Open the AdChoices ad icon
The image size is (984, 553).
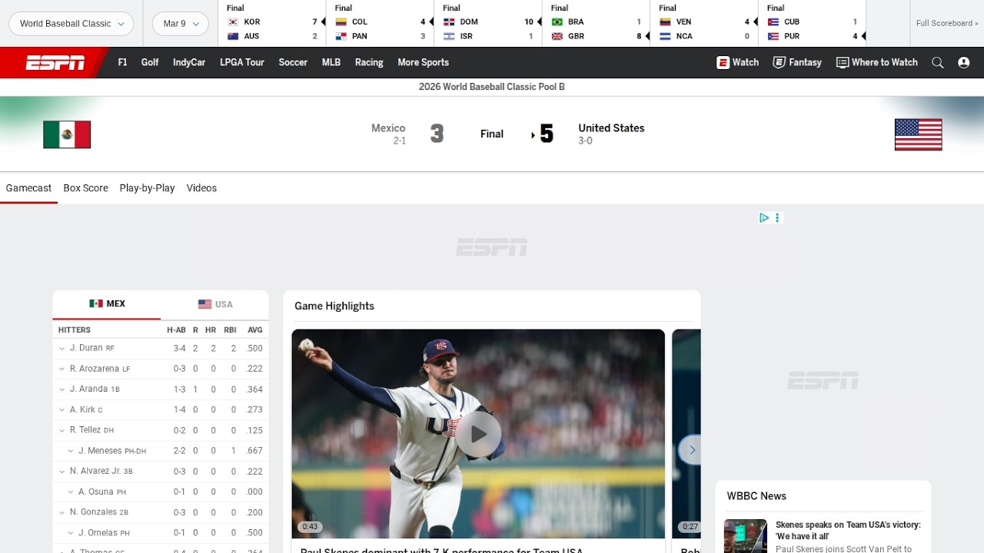(764, 218)
